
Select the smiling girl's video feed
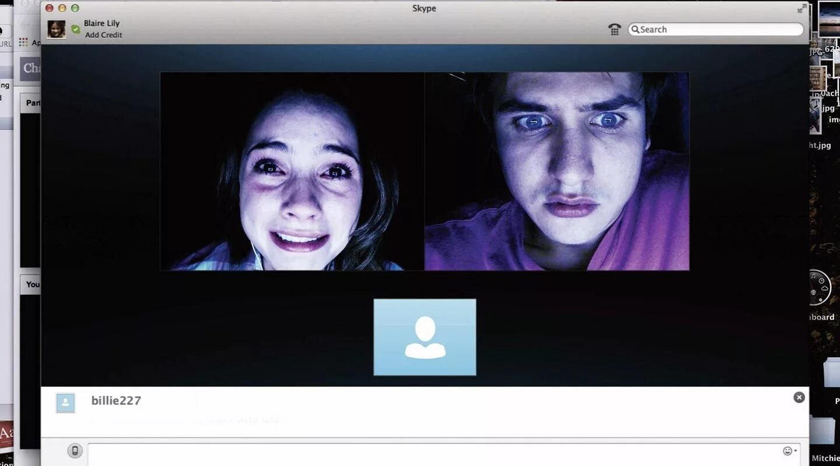pyautogui.click(x=292, y=171)
